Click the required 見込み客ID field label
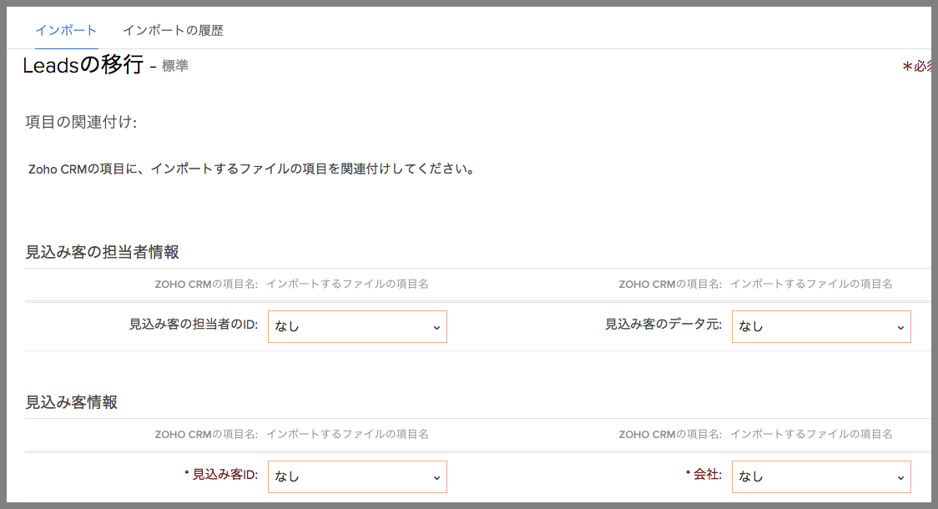938x509 pixels. (224, 475)
